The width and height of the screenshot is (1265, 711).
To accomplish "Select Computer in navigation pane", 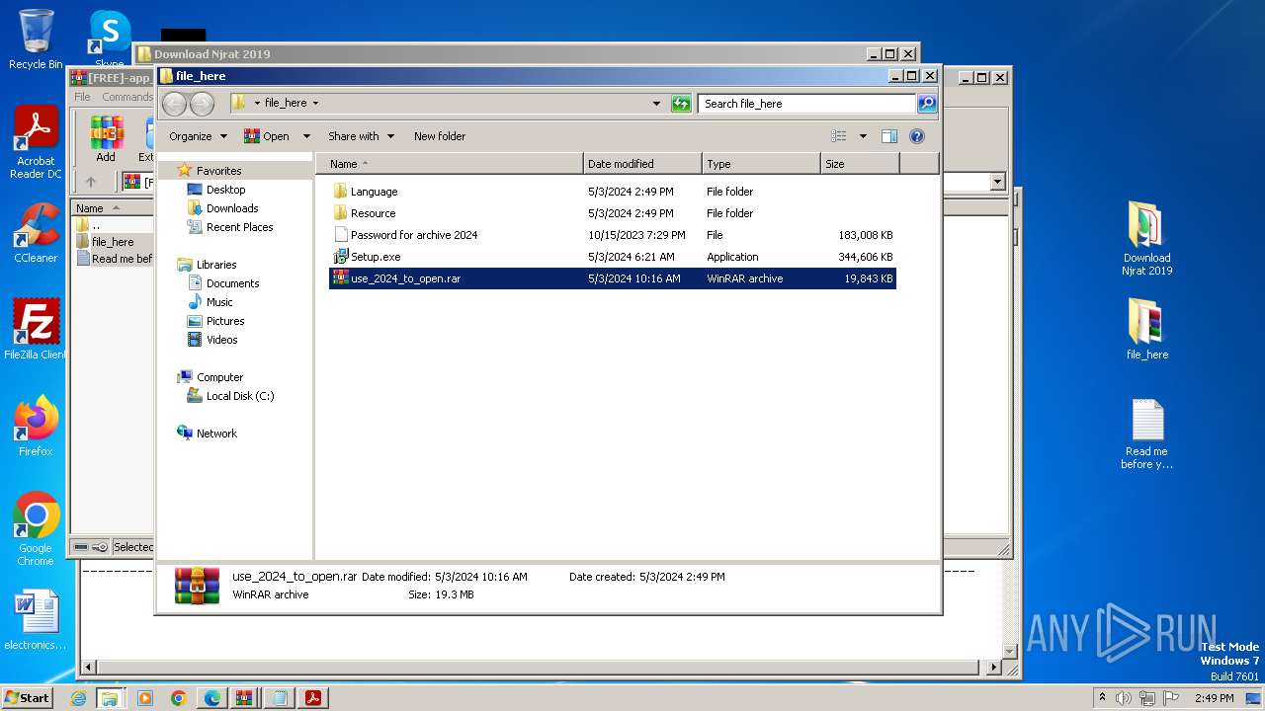I will [x=219, y=377].
